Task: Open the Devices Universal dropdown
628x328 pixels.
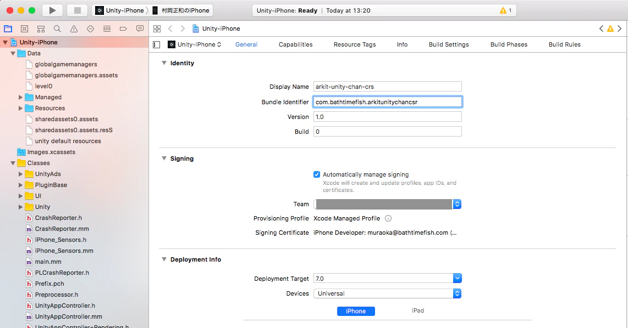Action: [x=387, y=293]
